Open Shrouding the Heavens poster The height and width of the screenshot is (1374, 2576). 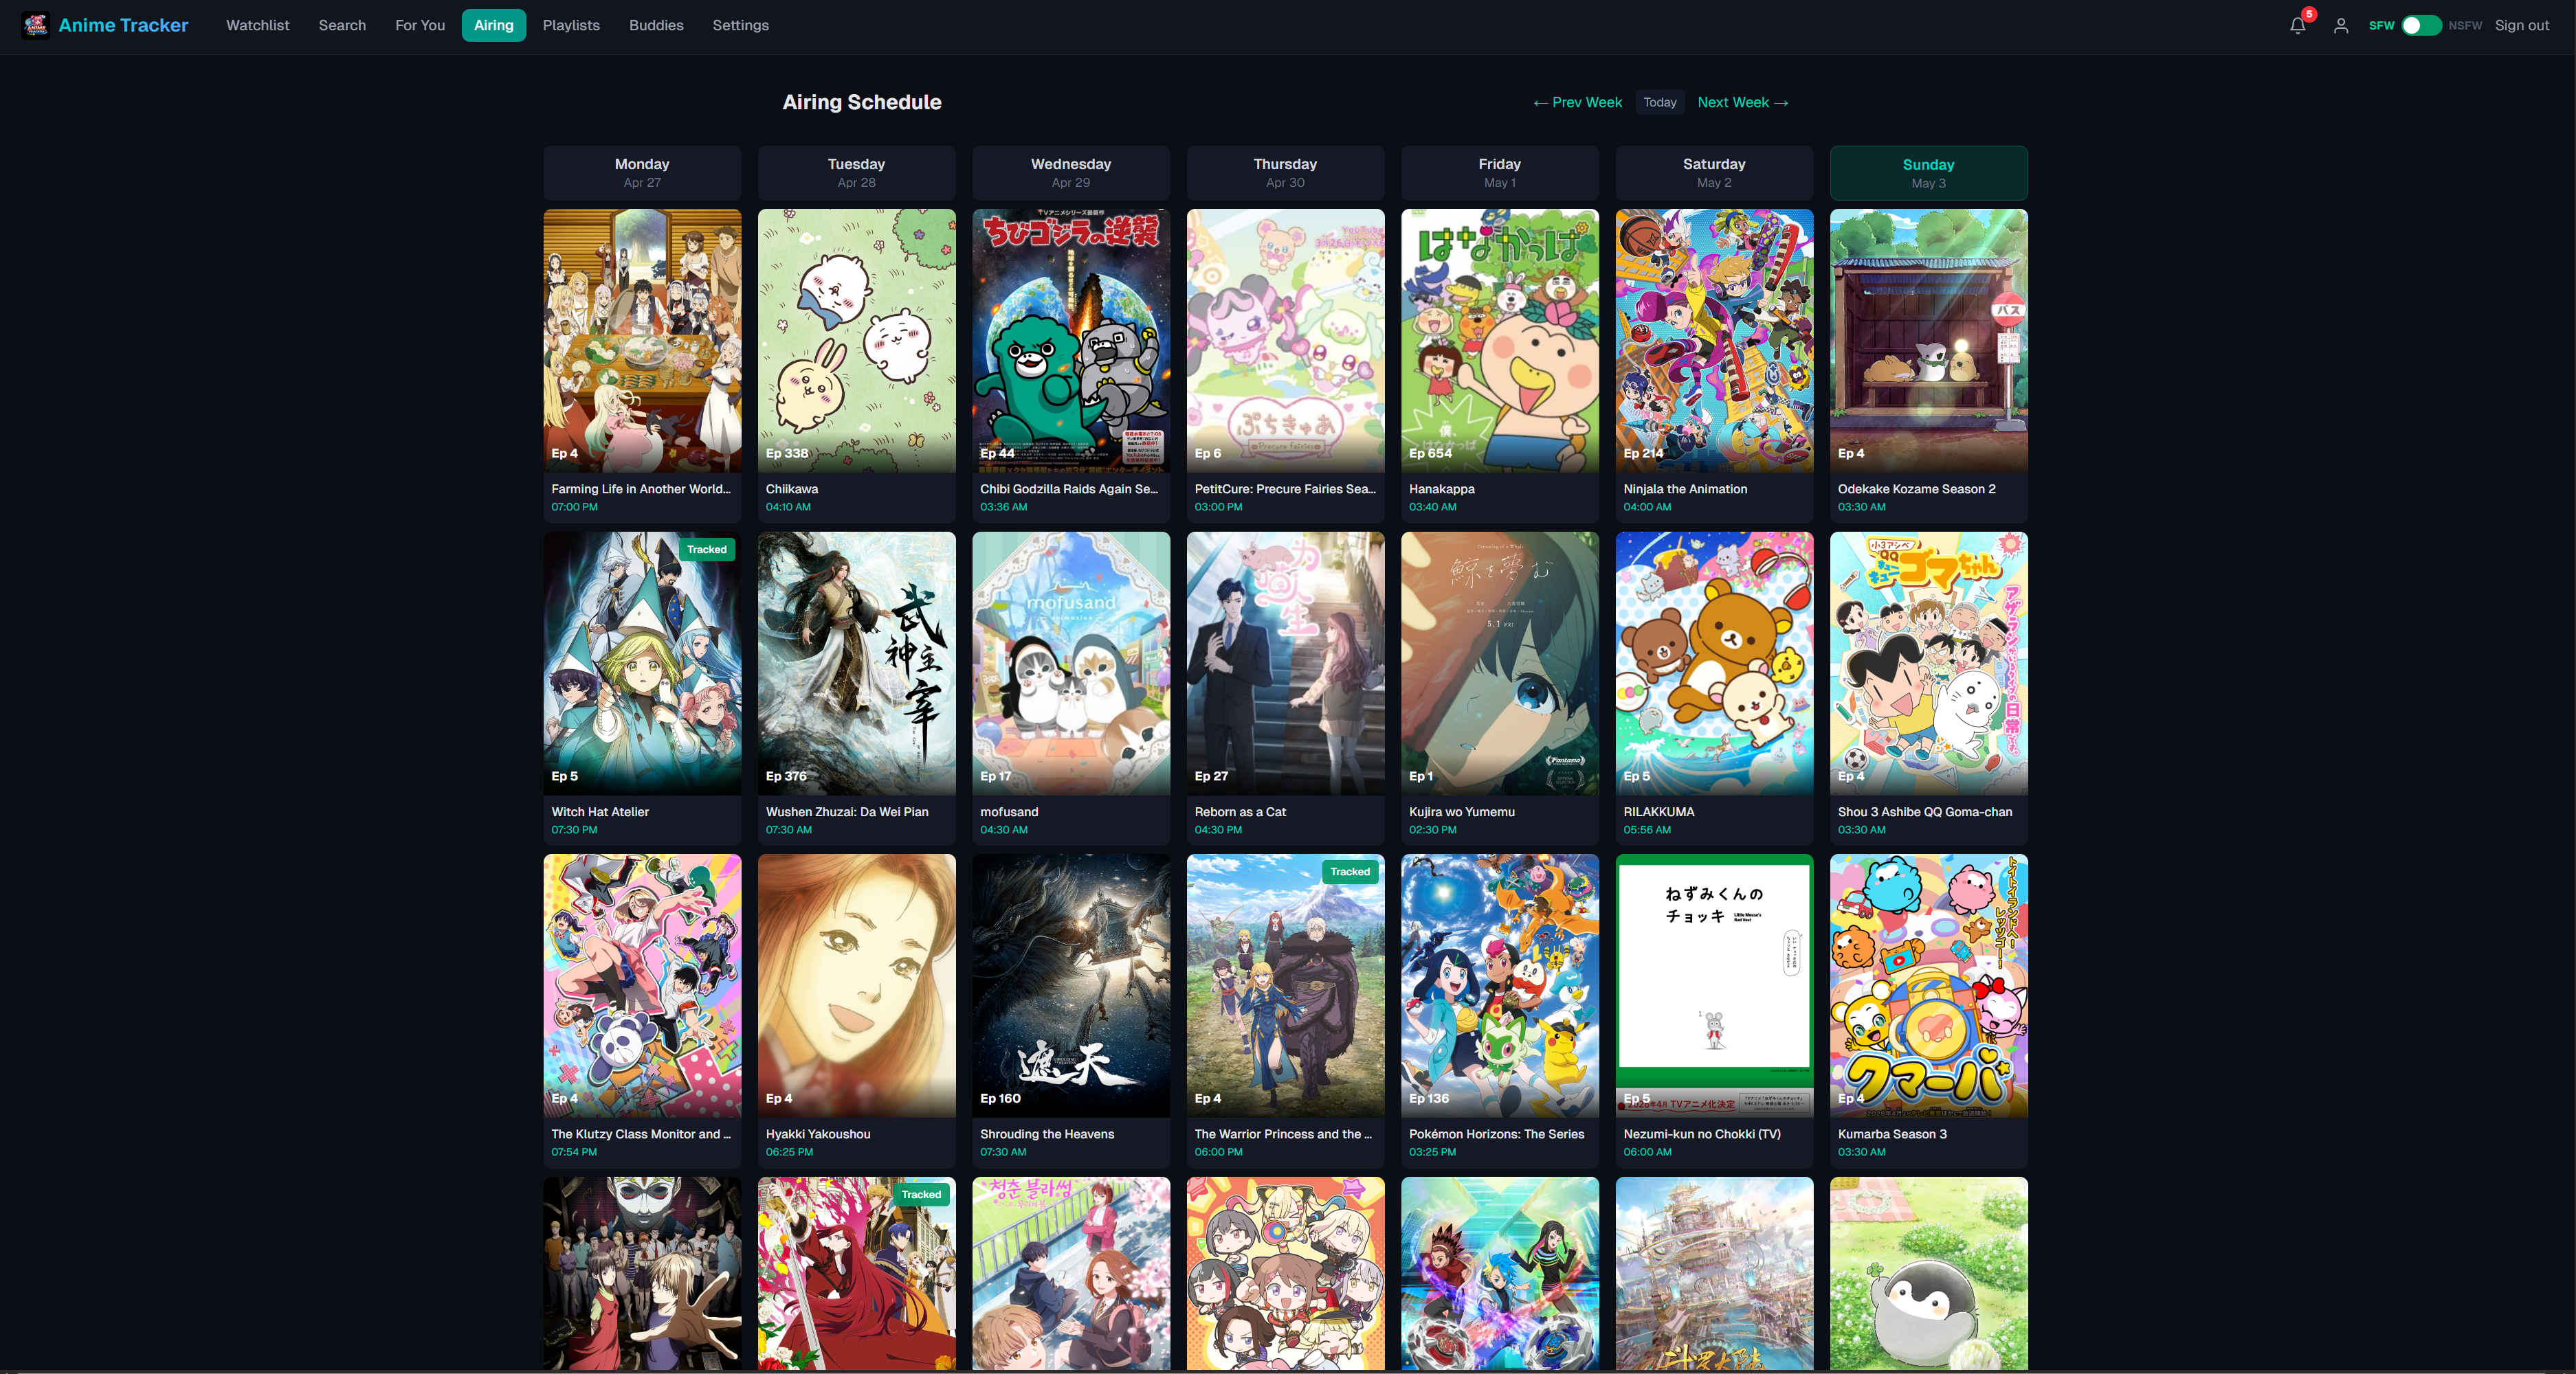(x=1071, y=985)
